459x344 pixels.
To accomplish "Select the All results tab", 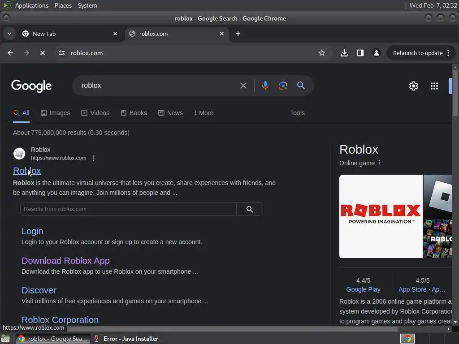I will pyautogui.click(x=22, y=113).
